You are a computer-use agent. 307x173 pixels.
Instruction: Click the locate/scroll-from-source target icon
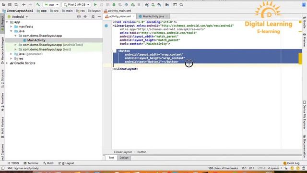click(x=79, y=17)
